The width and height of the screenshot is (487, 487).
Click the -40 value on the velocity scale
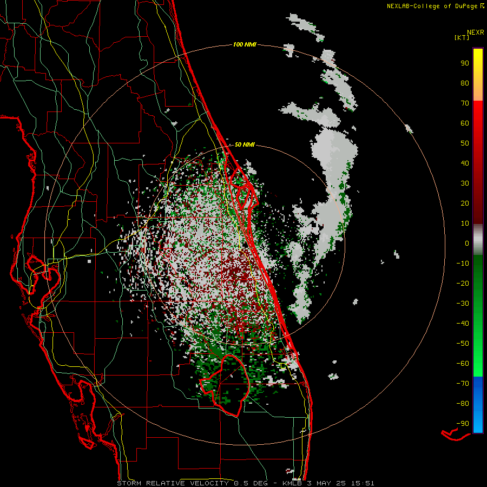(463, 324)
